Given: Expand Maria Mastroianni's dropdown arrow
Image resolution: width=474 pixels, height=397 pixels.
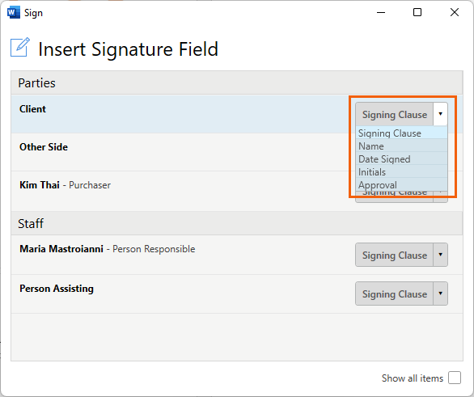Looking at the screenshot, I should tap(441, 255).
